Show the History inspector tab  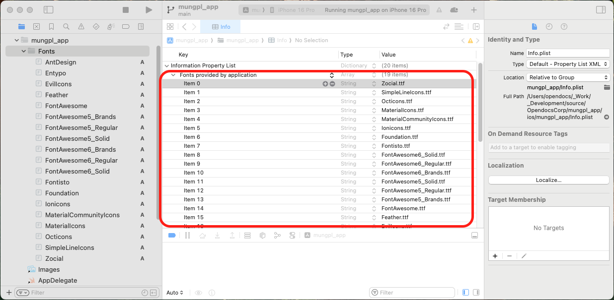pos(549,27)
